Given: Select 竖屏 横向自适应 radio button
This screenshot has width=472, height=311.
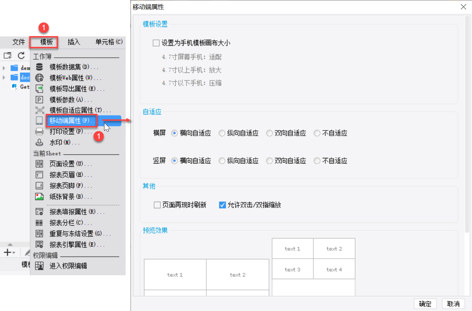Looking at the screenshot, I should coord(174,161).
